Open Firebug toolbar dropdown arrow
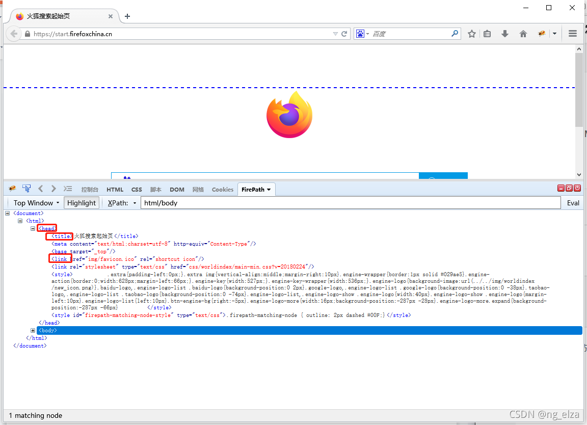The height and width of the screenshot is (425, 587). [x=554, y=34]
